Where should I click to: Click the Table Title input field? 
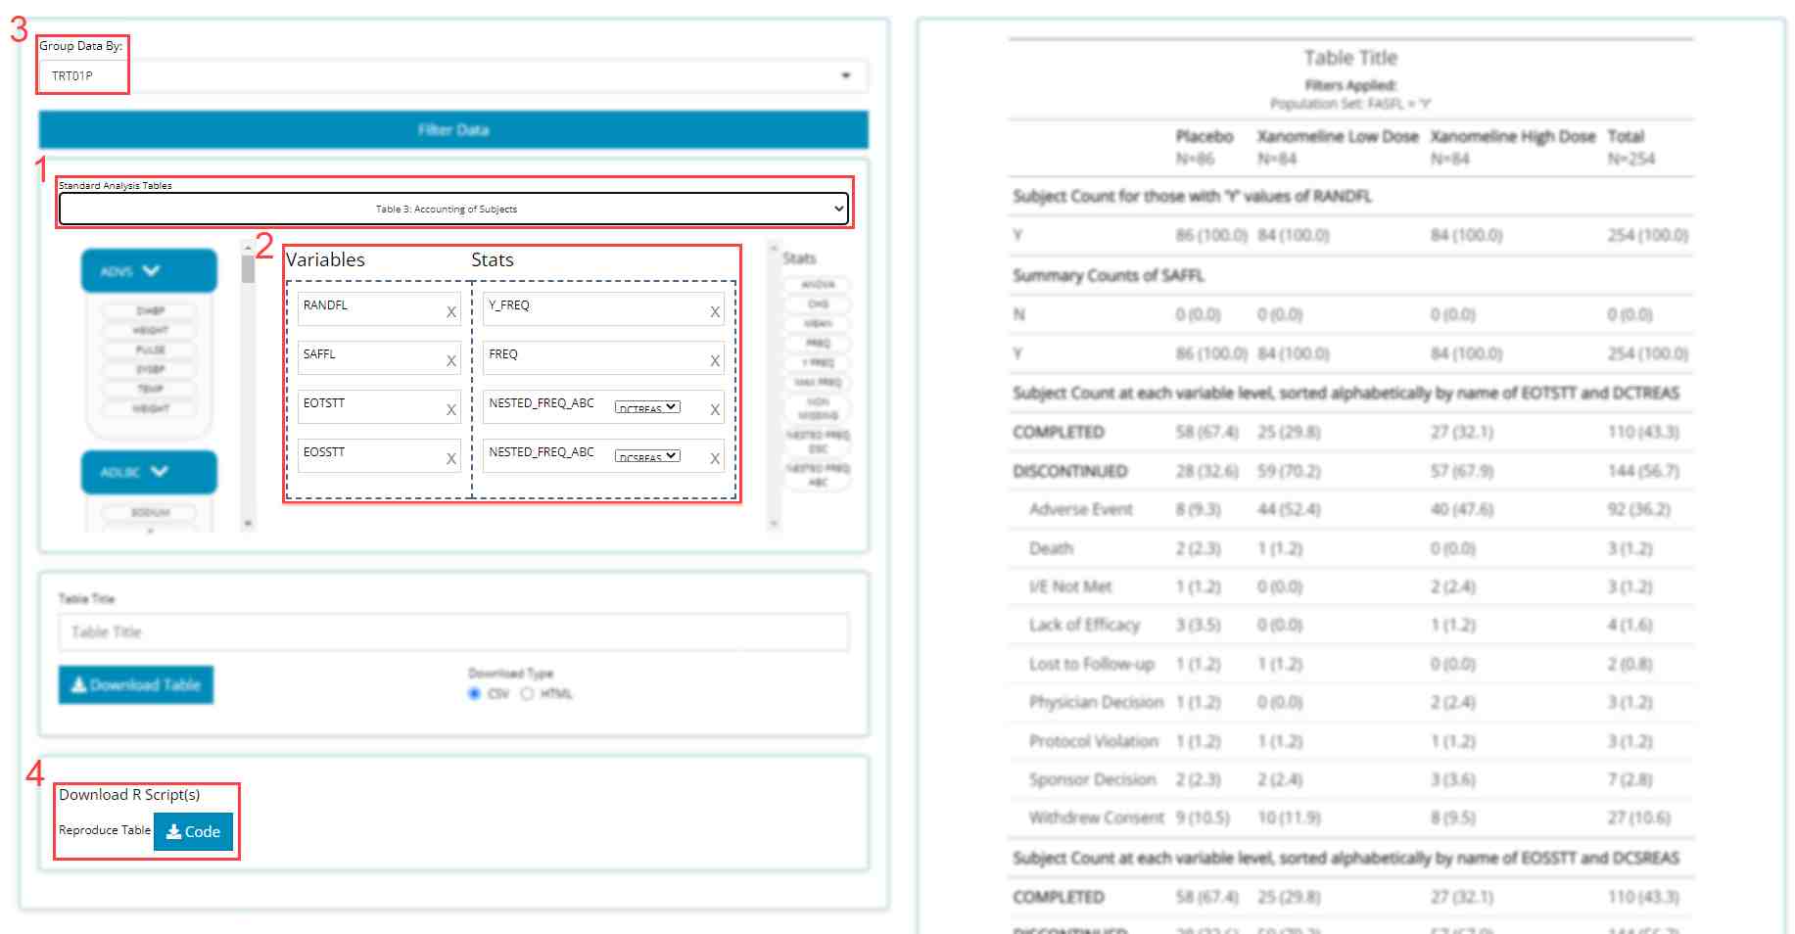coord(452,632)
